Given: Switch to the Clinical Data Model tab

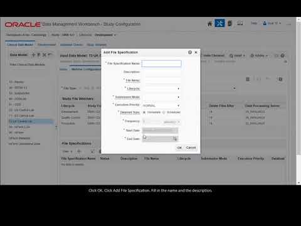Looking at the screenshot, I should pos(20,45).
